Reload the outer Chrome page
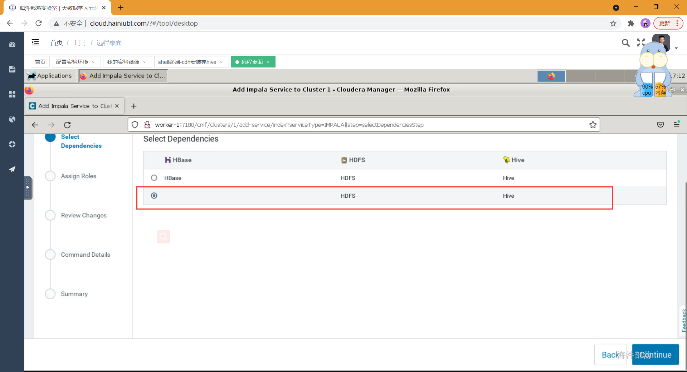Image resolution: width=687 pixels, height=372 pixels. pyautogui.click(x=39, y=23)
